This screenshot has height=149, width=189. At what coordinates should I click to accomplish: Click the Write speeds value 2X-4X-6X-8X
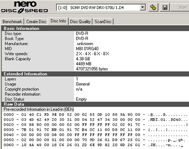93,54
